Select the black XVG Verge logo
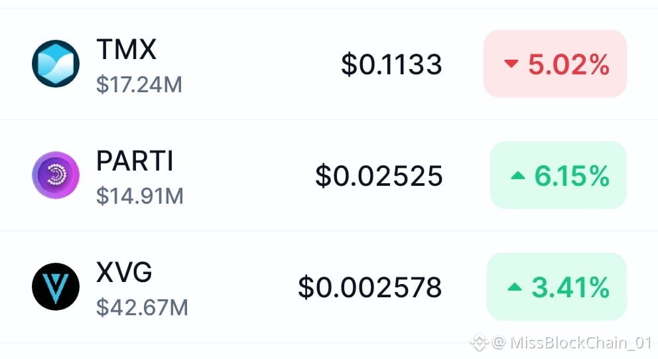Viewport: 658px width, 359px height. click(56, 287)
